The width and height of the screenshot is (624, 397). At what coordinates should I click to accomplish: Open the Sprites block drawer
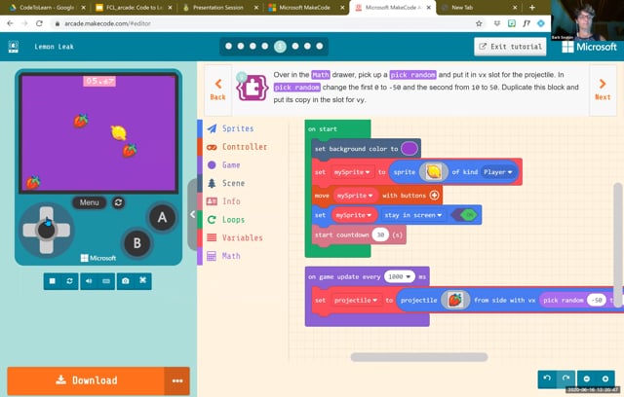click(x=238, y=128)
